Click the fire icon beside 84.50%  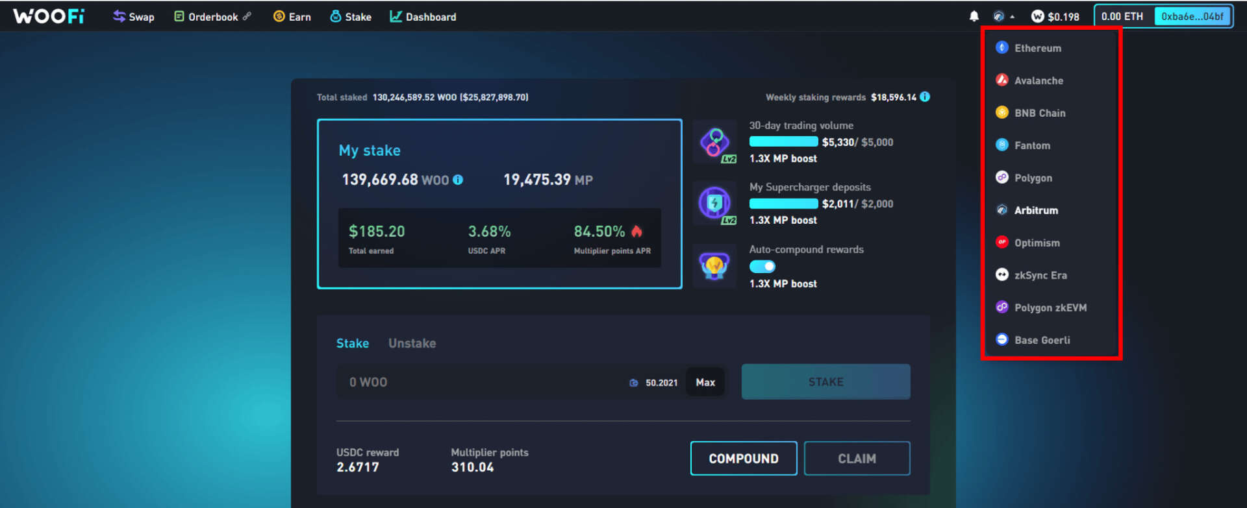point(636,231)
